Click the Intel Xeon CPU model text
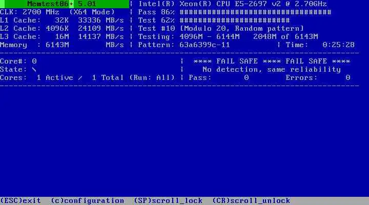 tap(233, 4)
